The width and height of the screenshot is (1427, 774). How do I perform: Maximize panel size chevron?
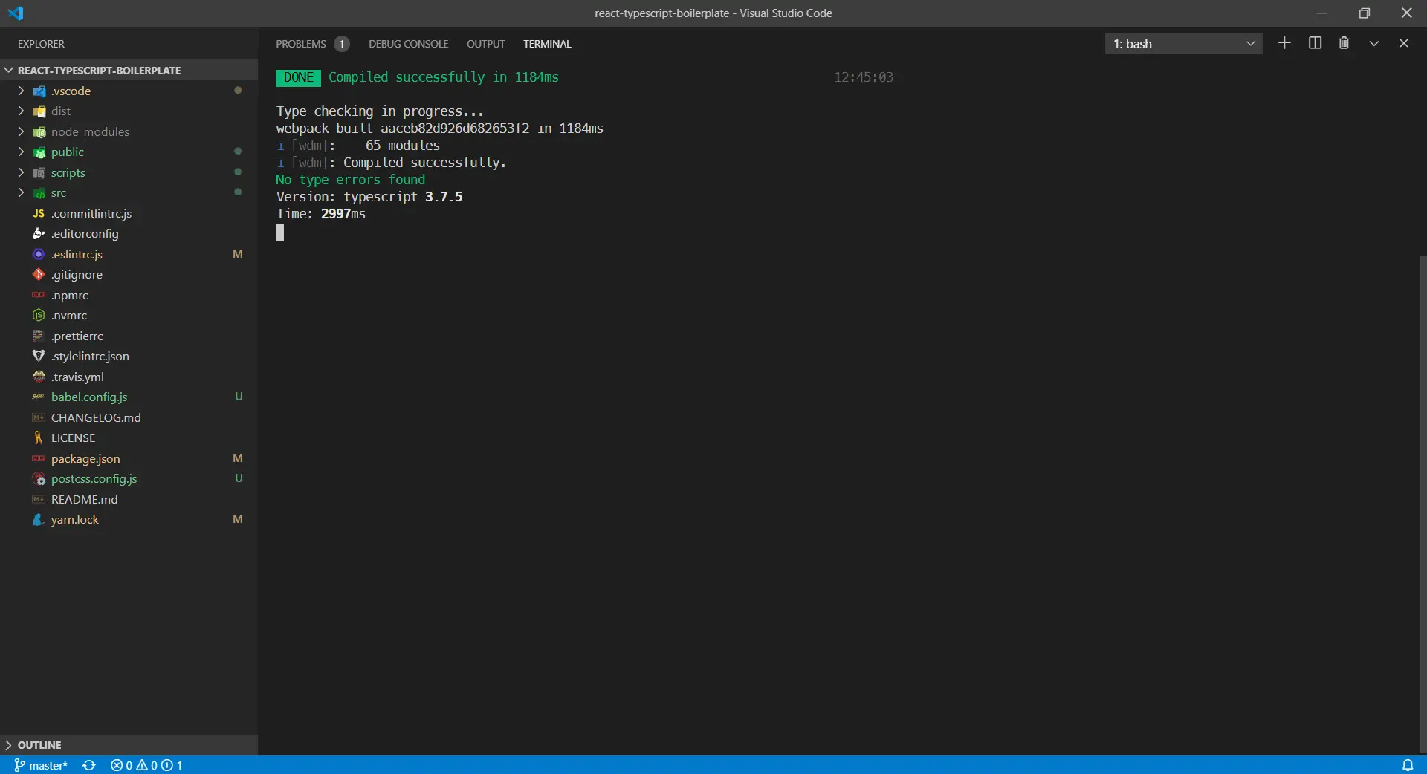click(x=1374, y=43)
